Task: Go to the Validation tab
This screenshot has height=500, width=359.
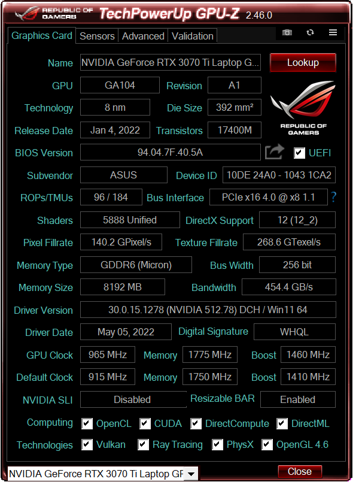Action: (x=193, y=36)
